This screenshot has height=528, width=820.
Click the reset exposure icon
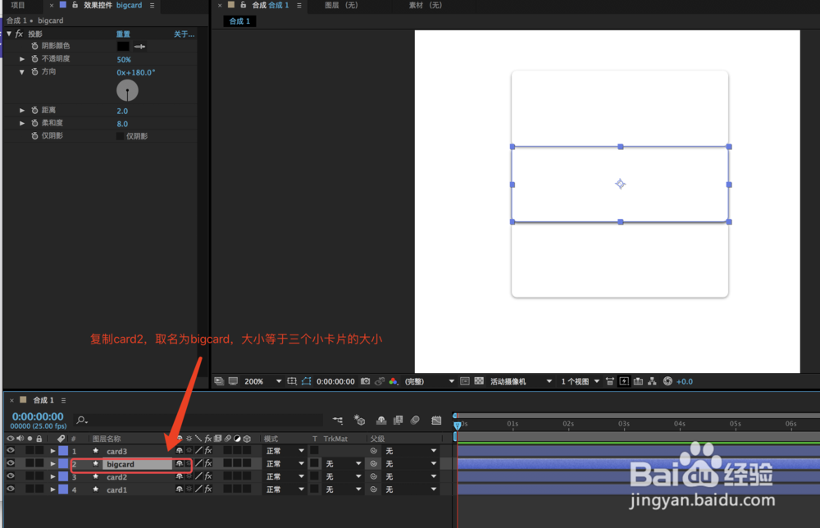[667, 381]
